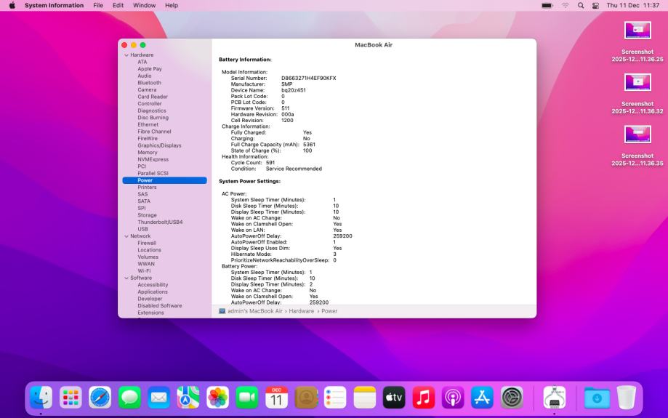The height and width of the screenshot is (418, 668).
Task: Open the Photos app in Dock
Action: tap(218, 398)
